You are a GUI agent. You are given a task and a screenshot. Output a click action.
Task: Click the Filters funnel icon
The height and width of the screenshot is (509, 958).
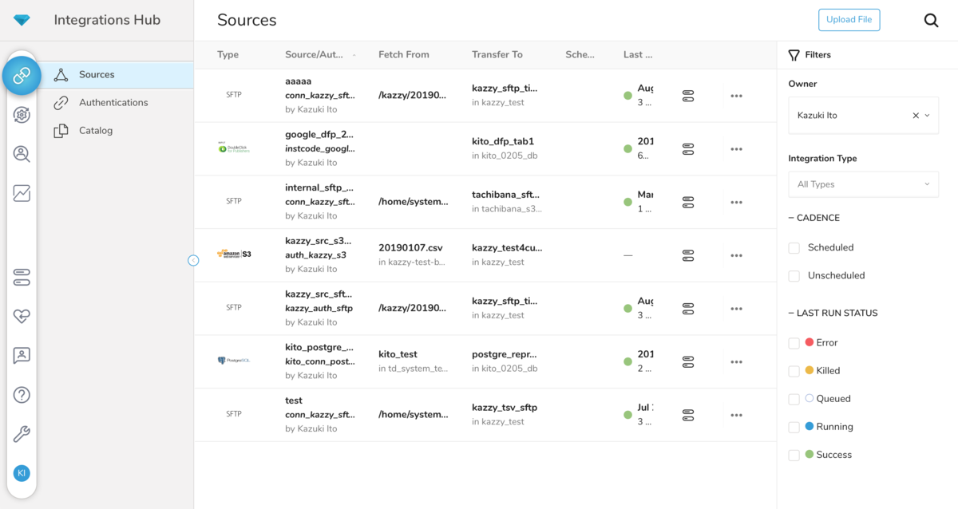[794, 54]
